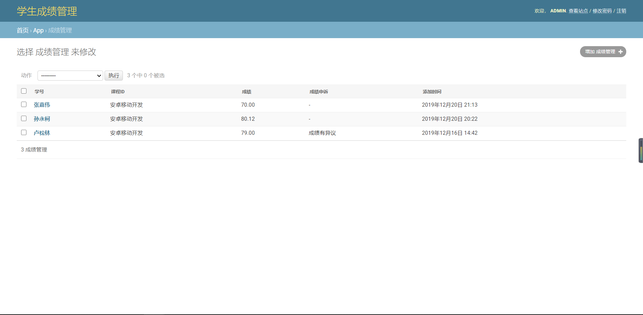Viewport: 643px width, 315px height.
Task: Click 安卓移动开发 in 张嘉伟 row
Action: [127, 105]
